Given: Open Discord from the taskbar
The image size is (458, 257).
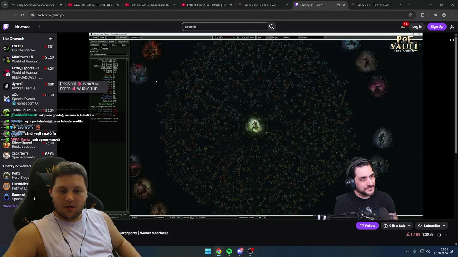Looking at the screenshot, I should click(240, 251).
